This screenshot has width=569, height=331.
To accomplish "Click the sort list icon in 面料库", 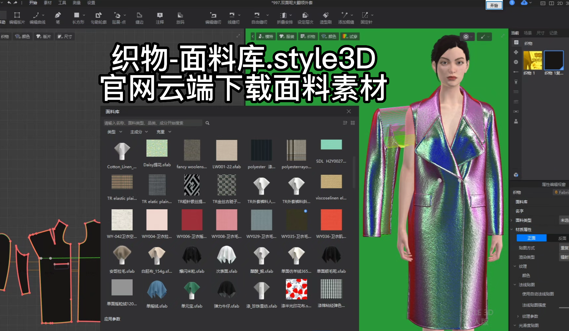I will (345, 123).
